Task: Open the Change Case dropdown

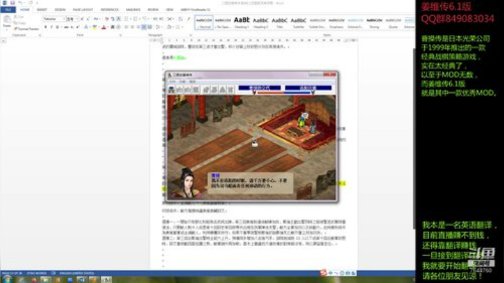Action: [97, 19]
